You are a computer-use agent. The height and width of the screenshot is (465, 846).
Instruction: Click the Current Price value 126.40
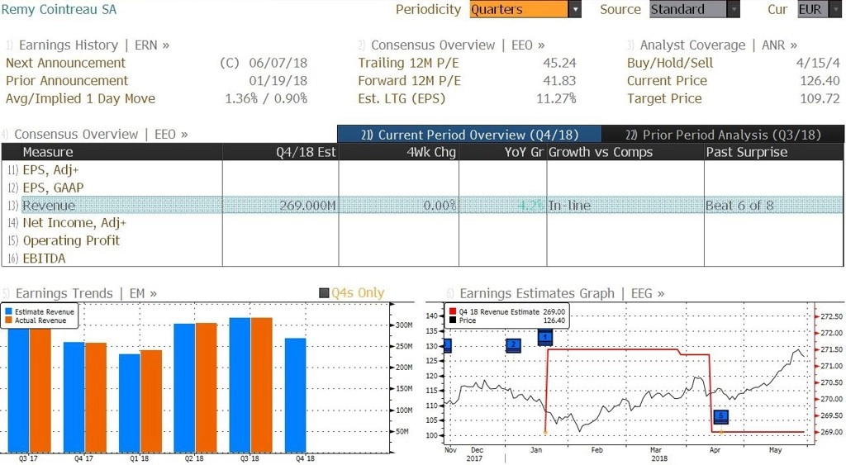[x=820, y=81]
